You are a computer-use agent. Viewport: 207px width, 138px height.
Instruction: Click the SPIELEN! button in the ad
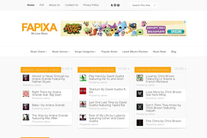[x=176, y=31]
